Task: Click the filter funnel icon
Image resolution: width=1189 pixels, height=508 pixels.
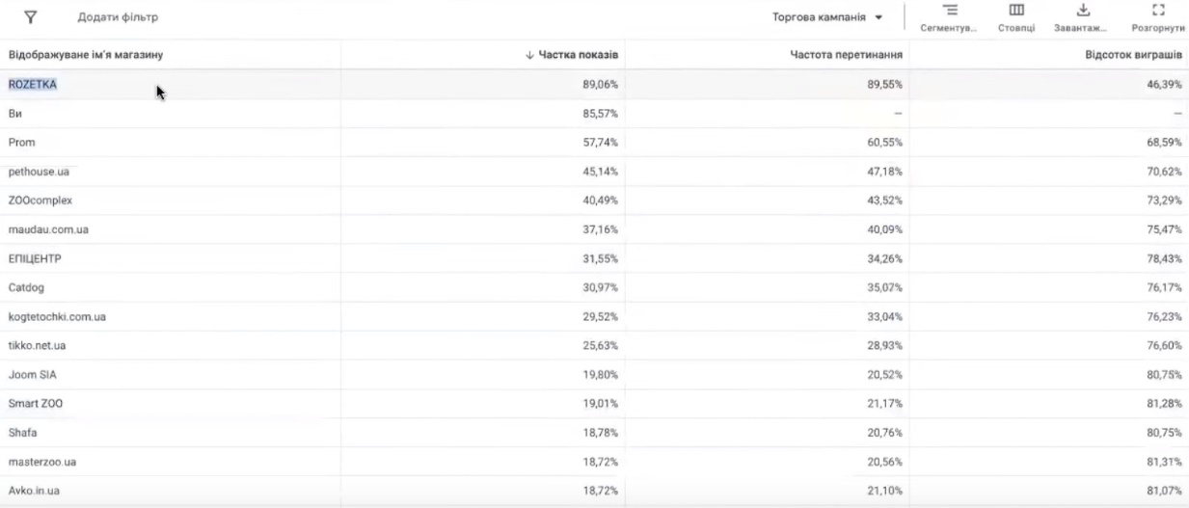Action: [30, 17]
